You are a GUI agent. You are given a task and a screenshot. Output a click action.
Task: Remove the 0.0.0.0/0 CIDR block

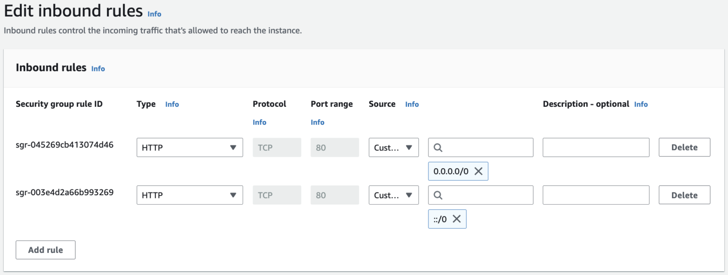click(479, 171)
